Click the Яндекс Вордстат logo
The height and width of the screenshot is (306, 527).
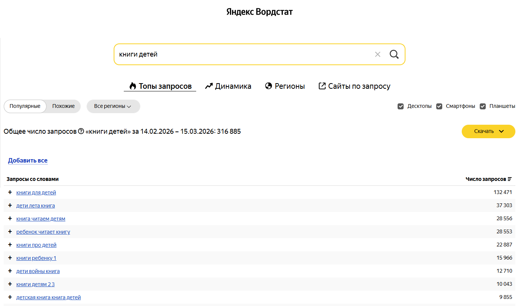click(x=260, y=12)
